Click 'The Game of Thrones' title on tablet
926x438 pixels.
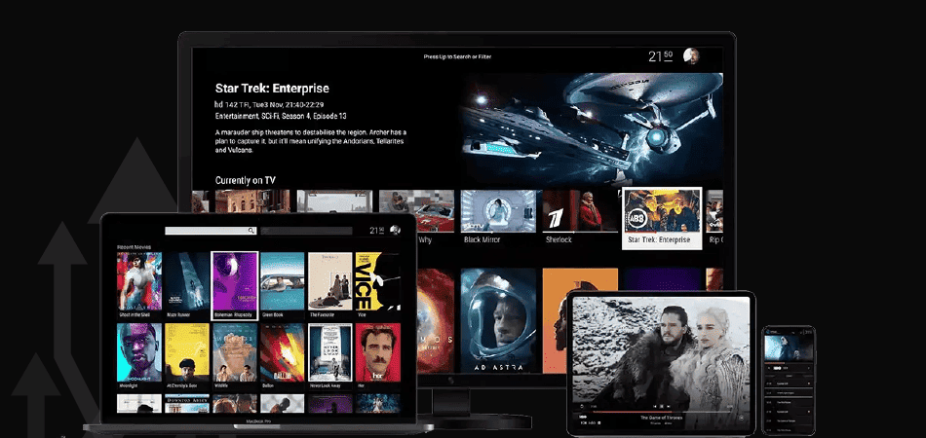pyautogui.click(x=662, y=418)
